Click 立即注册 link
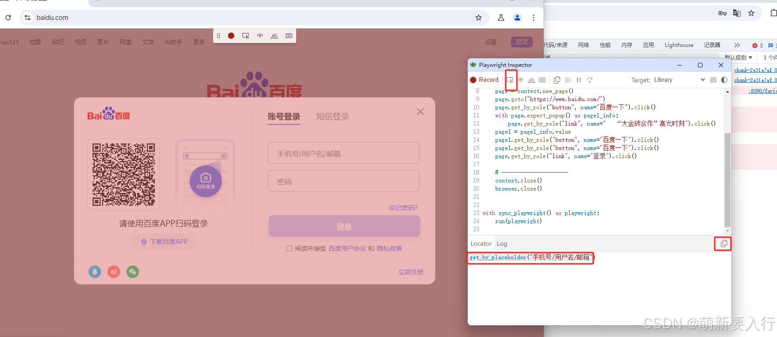This screenshot has height=337, width=777. 411,272
